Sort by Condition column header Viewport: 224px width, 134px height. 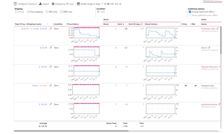(x=58, y=24)
